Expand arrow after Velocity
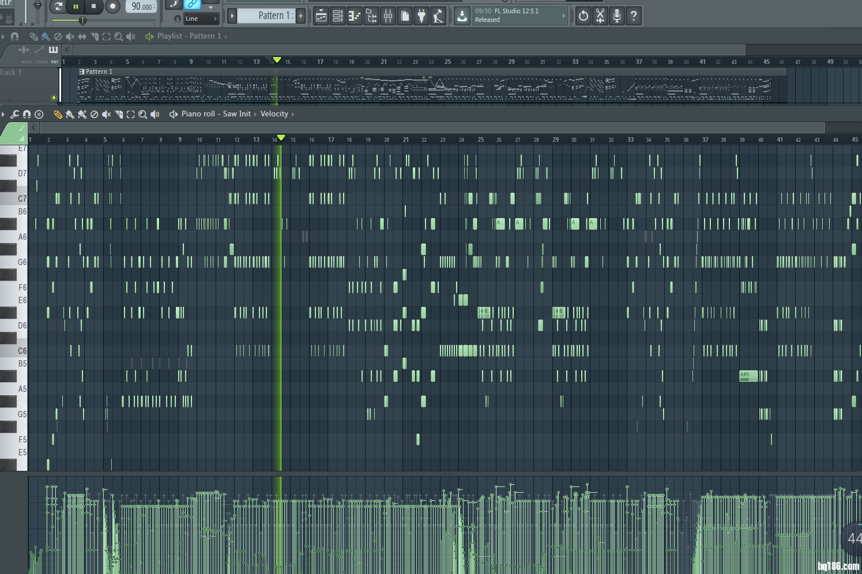This screenshot has height=574, width=862. [x=293, y=114]
